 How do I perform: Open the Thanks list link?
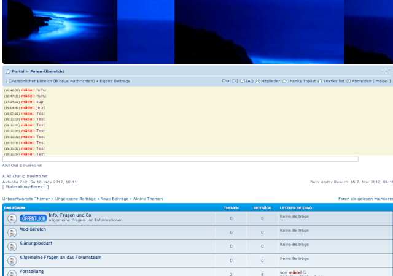(x=333, y=81)
